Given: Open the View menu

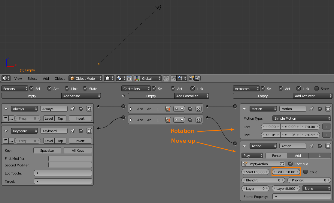Looking at the screenshot, I should 18,78.
